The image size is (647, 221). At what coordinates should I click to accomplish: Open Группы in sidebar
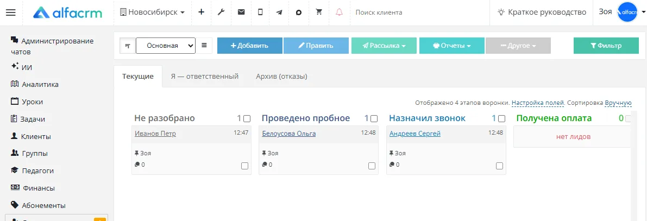coord(29,153)
